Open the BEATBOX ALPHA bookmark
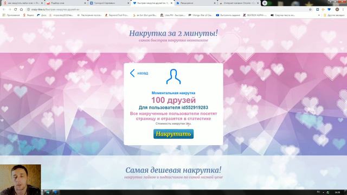This screenshot has height=195, width=347. (255, 15)
